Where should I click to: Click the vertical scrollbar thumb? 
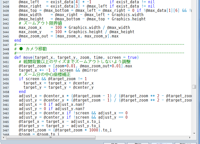(x=194, y=87)
